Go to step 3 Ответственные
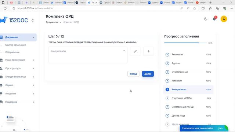This screenshot has width=235, height=132. [x=188, y=72]
